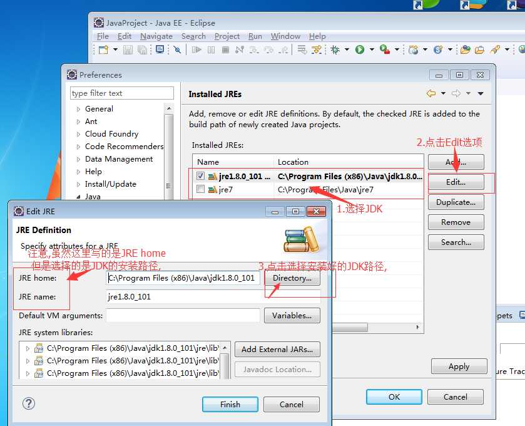This screenshot has width=525, height=426.
Task: Click the Duplicate... button
Action: point(456,202)
